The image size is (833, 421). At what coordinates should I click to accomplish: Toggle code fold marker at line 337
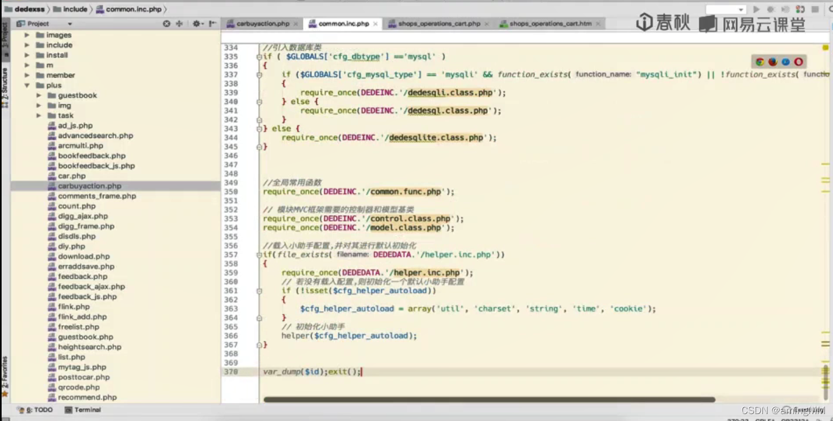[259, 75]
